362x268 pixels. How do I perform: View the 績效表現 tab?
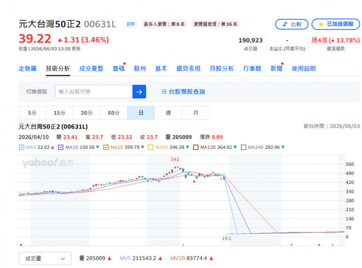(188, 69)
